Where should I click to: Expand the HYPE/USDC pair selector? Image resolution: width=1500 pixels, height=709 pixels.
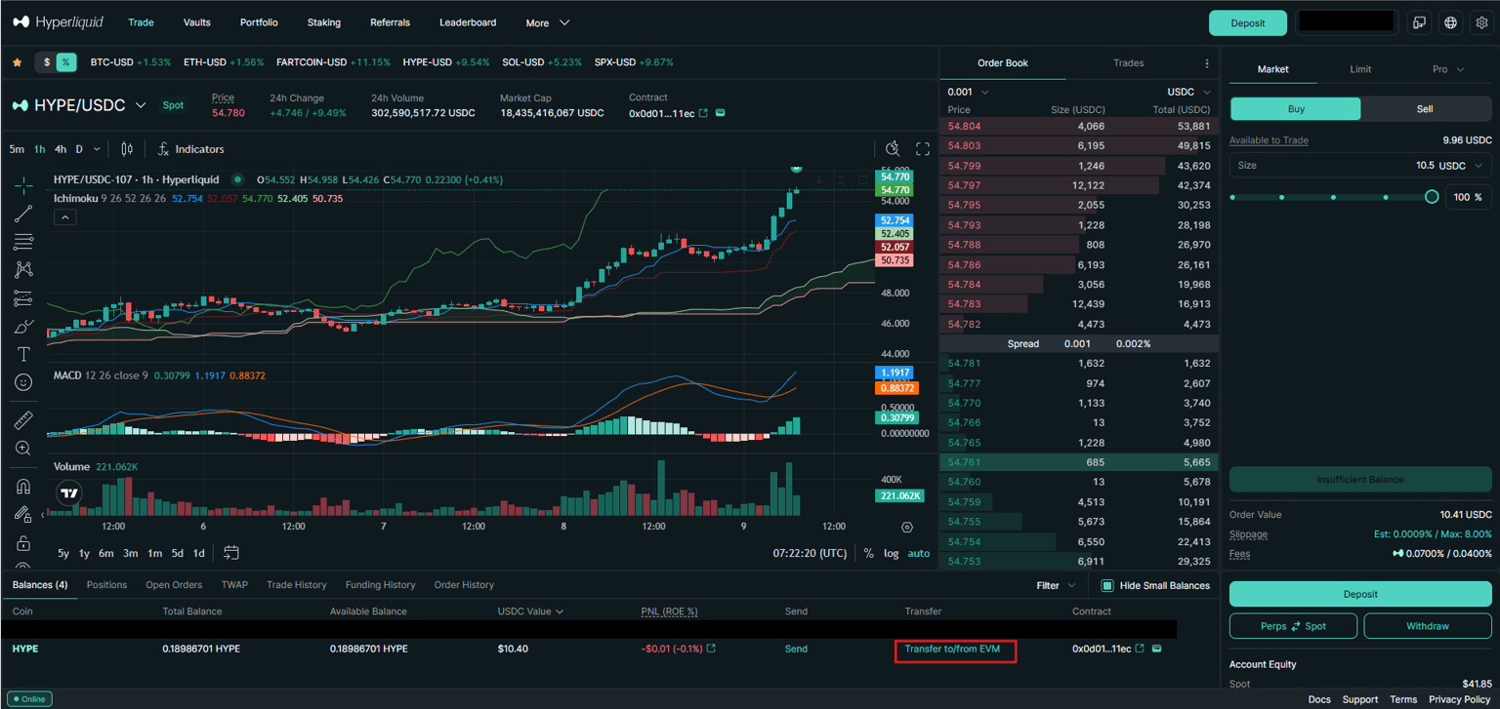tap(141, 105)
